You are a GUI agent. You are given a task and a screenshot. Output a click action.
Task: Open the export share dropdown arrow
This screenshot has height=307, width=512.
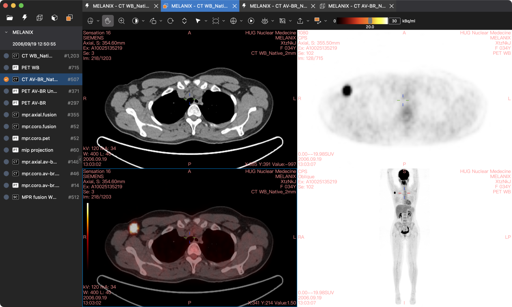(x=308, y=21)
